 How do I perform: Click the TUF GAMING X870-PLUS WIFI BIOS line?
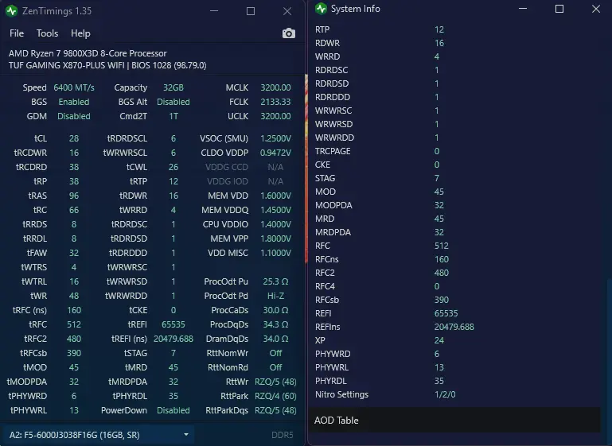point(107,65)
